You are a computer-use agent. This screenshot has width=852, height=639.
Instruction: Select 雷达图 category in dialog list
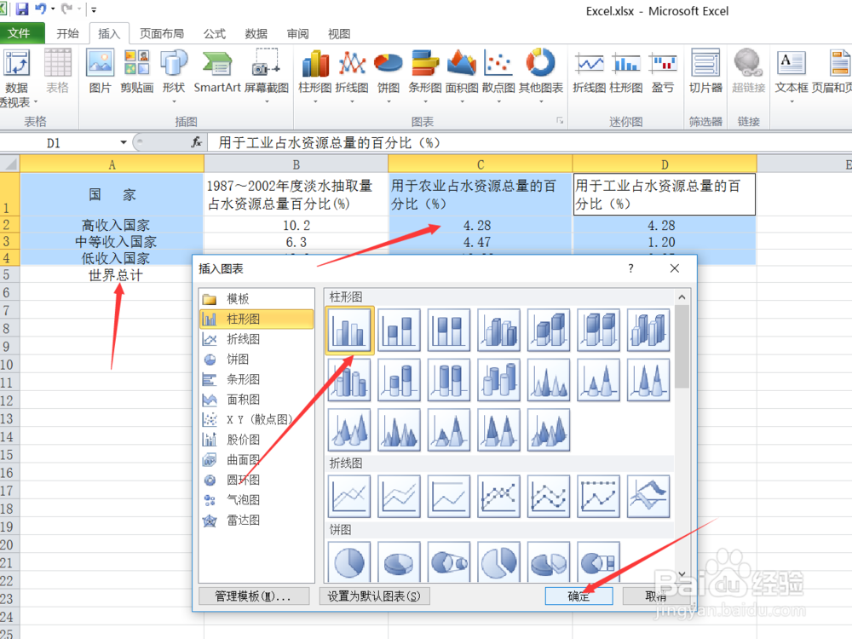pyautogui.click(x=256, y=521)
